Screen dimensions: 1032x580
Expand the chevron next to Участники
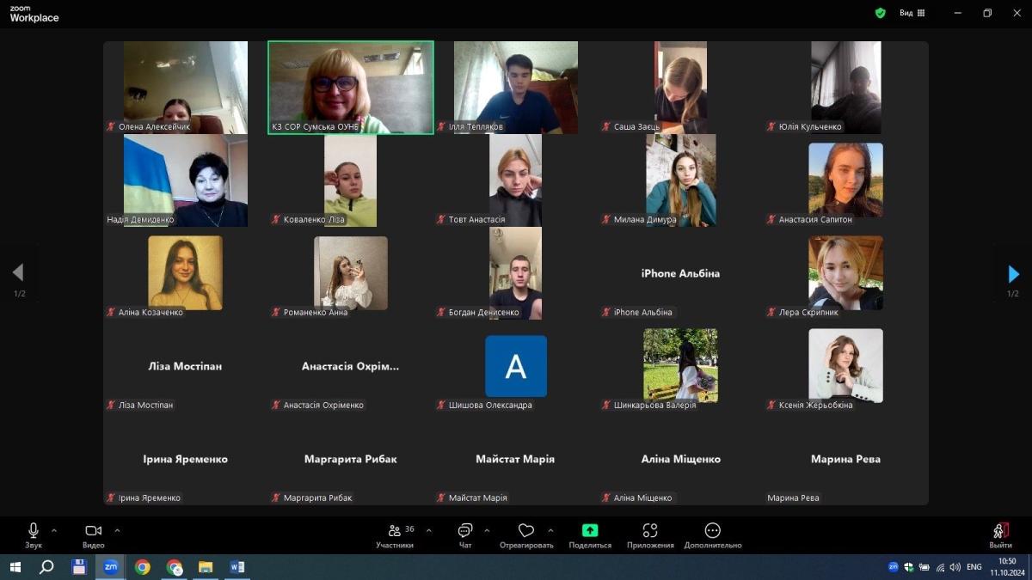(429, 530)
